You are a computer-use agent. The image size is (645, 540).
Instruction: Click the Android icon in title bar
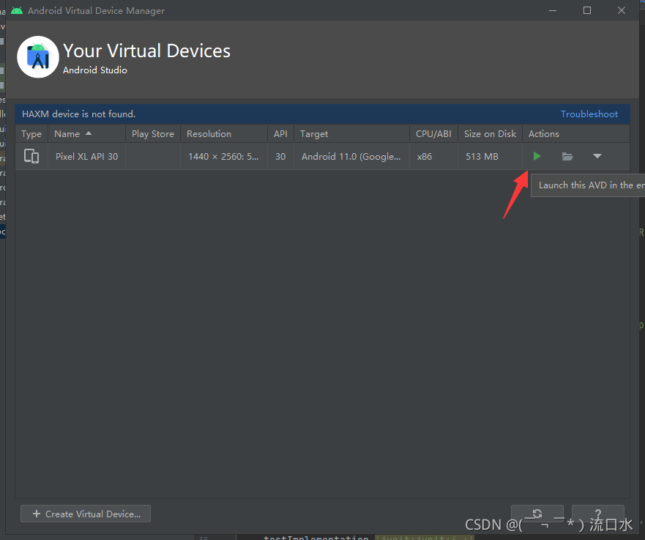click(x=17, y=10)
